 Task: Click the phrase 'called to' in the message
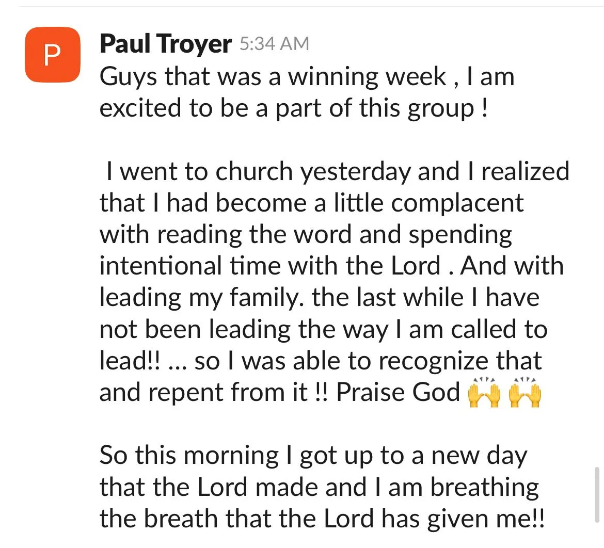[499, 330]
